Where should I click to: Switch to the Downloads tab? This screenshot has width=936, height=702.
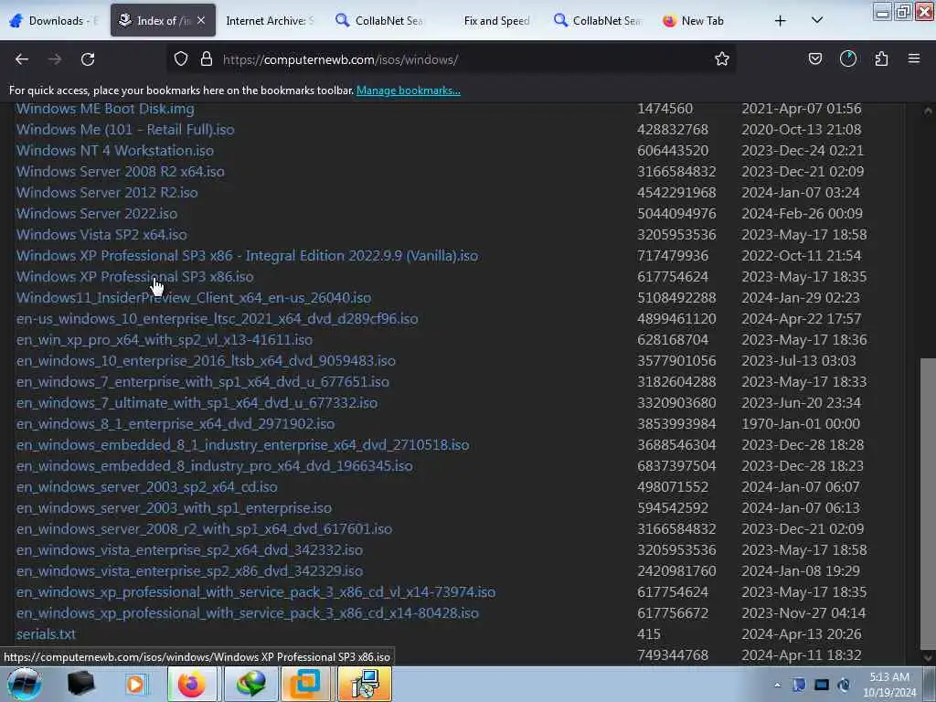pyautogui.click(x=55, y=21)
